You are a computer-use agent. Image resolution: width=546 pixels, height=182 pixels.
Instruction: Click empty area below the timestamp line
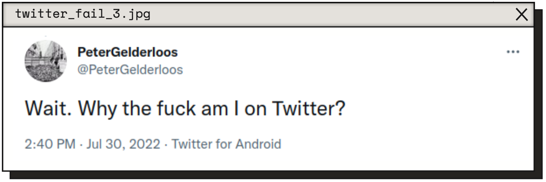(268, 161)
